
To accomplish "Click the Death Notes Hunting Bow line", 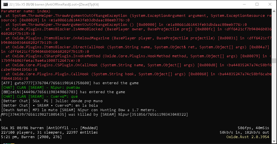I will (x=79, y=110).
